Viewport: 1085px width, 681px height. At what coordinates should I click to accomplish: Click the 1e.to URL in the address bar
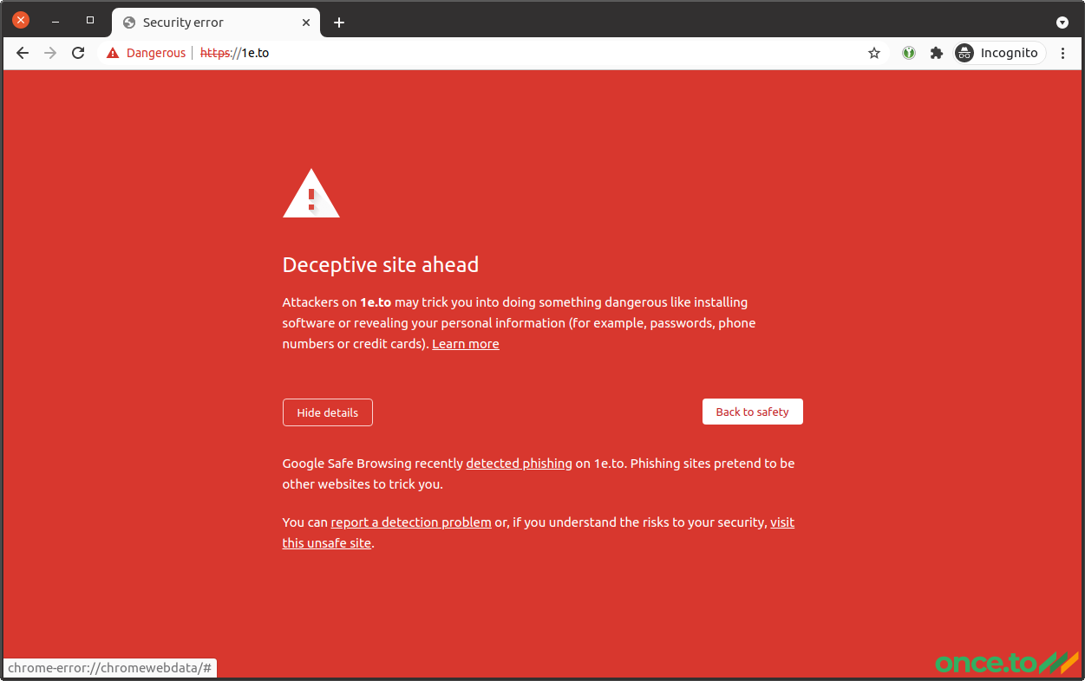[234, 53]
